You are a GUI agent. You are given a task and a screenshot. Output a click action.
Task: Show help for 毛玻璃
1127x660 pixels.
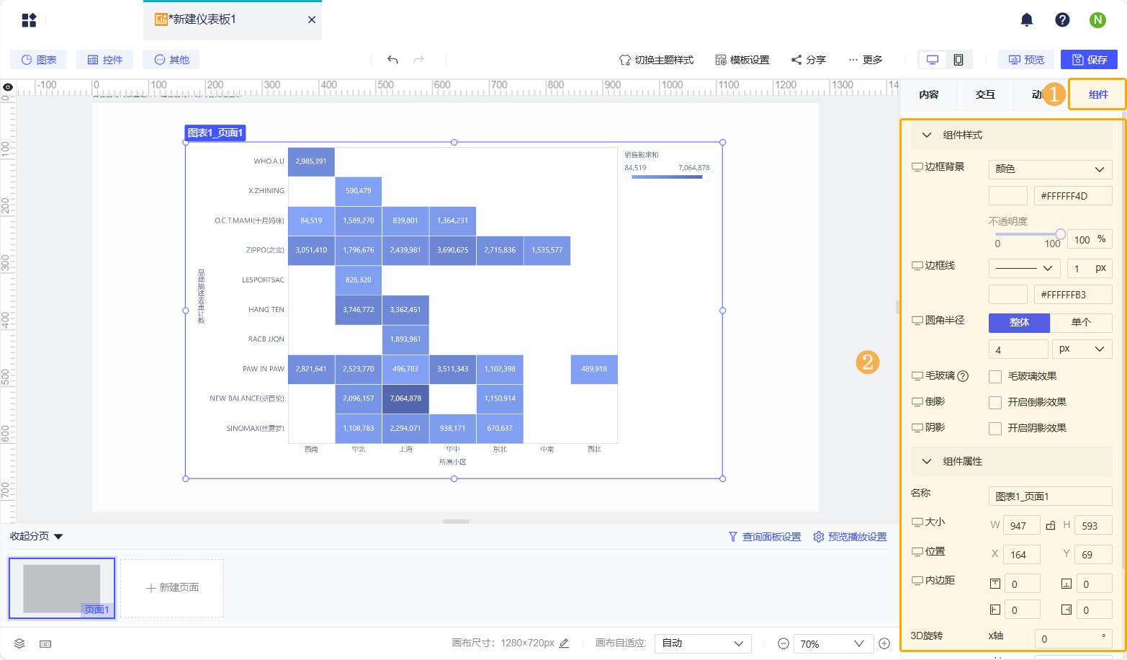963,376
